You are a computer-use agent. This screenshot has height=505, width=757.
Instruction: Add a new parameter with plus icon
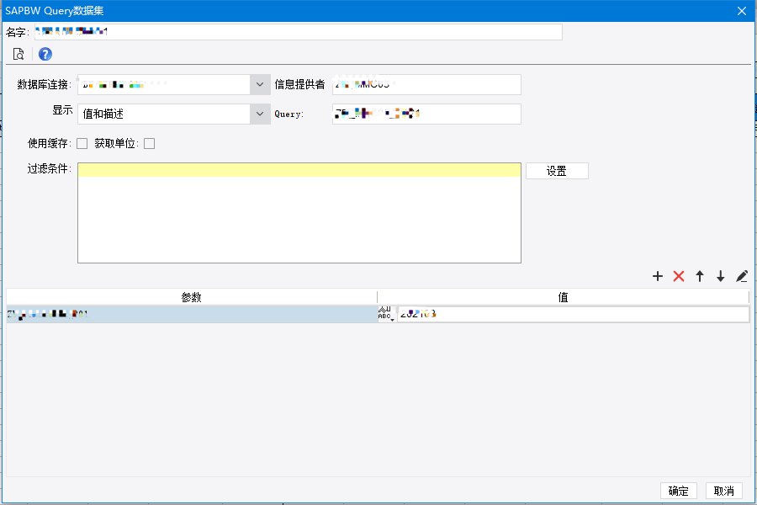pyautogui.click(x=658, y=276)
